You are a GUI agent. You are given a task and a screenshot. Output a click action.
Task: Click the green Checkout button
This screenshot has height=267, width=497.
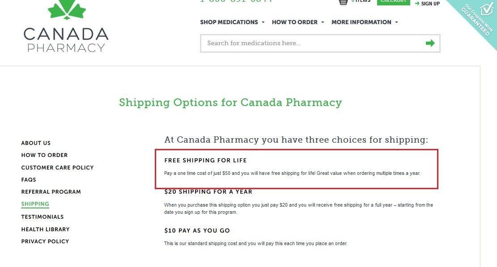393,2
